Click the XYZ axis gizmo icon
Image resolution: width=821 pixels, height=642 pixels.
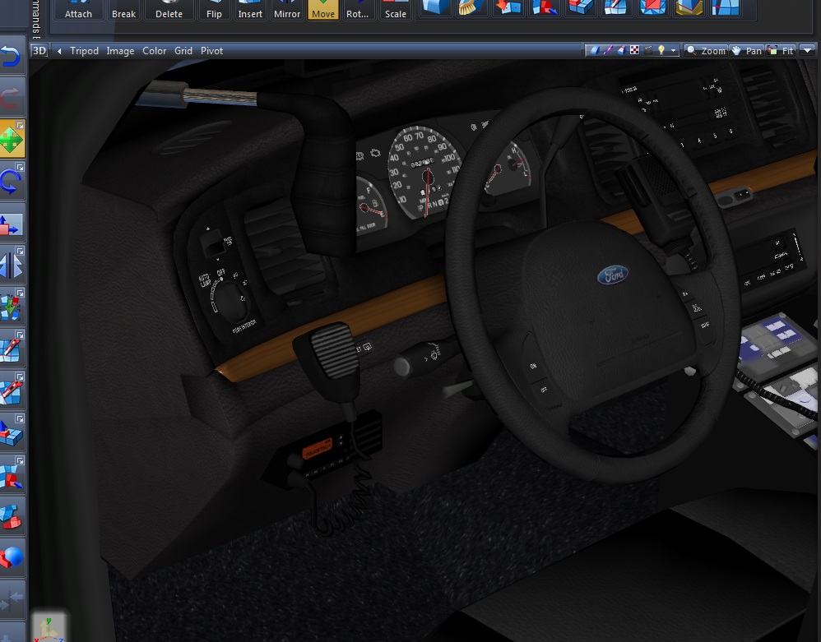[x=49, y=627]
